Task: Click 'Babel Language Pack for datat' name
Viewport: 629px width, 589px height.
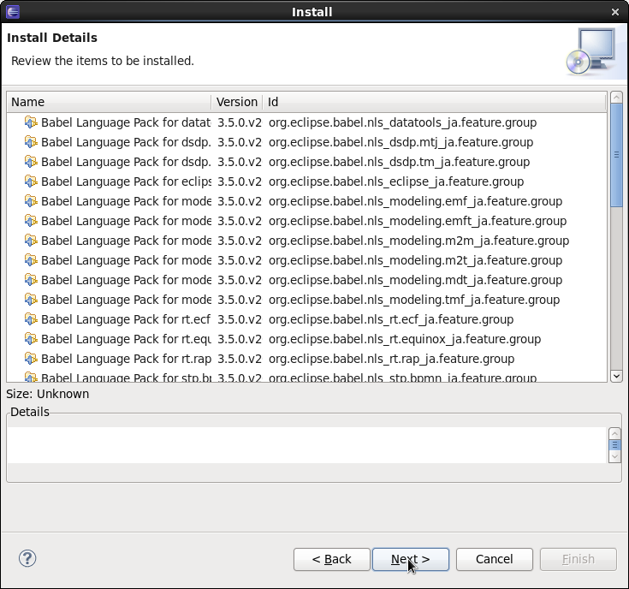Action: pyautogui.click(x=126, y=122)
